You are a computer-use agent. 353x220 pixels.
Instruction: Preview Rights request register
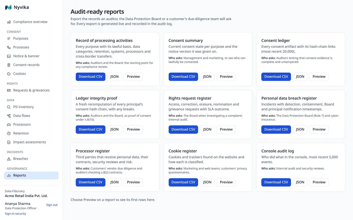(x=226, y=129)
